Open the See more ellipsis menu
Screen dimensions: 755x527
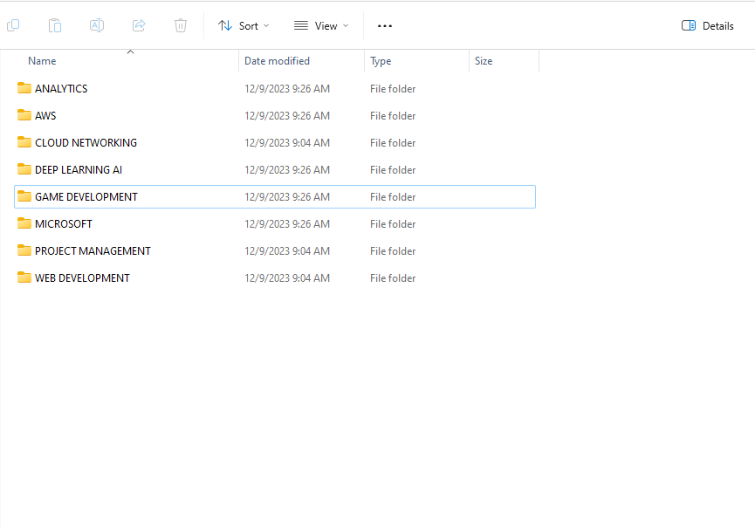coord(385,25)
